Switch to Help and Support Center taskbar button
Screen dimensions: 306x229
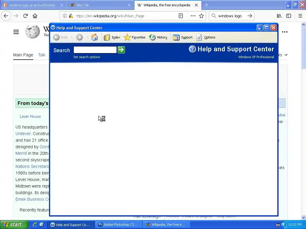pos(71,225)
